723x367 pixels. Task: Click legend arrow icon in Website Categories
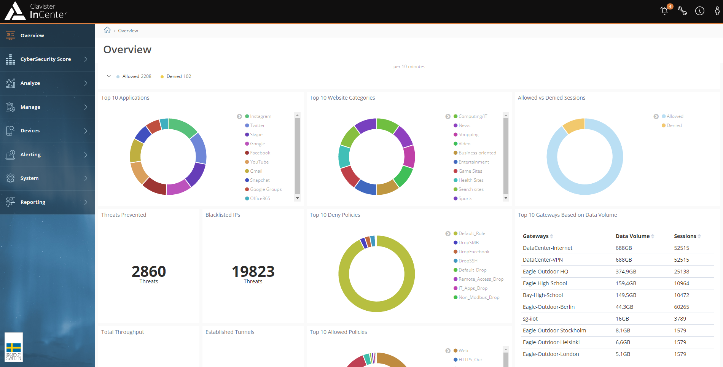click(x=448, y=116)
